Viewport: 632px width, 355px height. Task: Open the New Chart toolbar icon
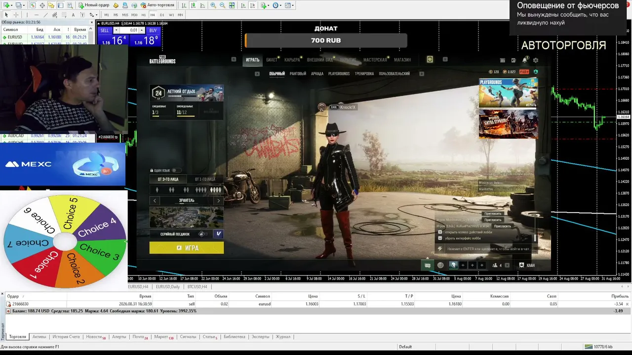(x=7, y=5)
